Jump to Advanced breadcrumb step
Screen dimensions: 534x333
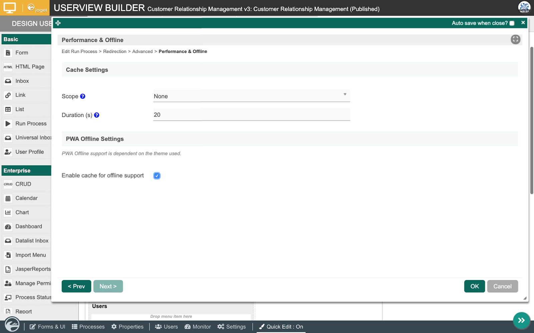143,51
